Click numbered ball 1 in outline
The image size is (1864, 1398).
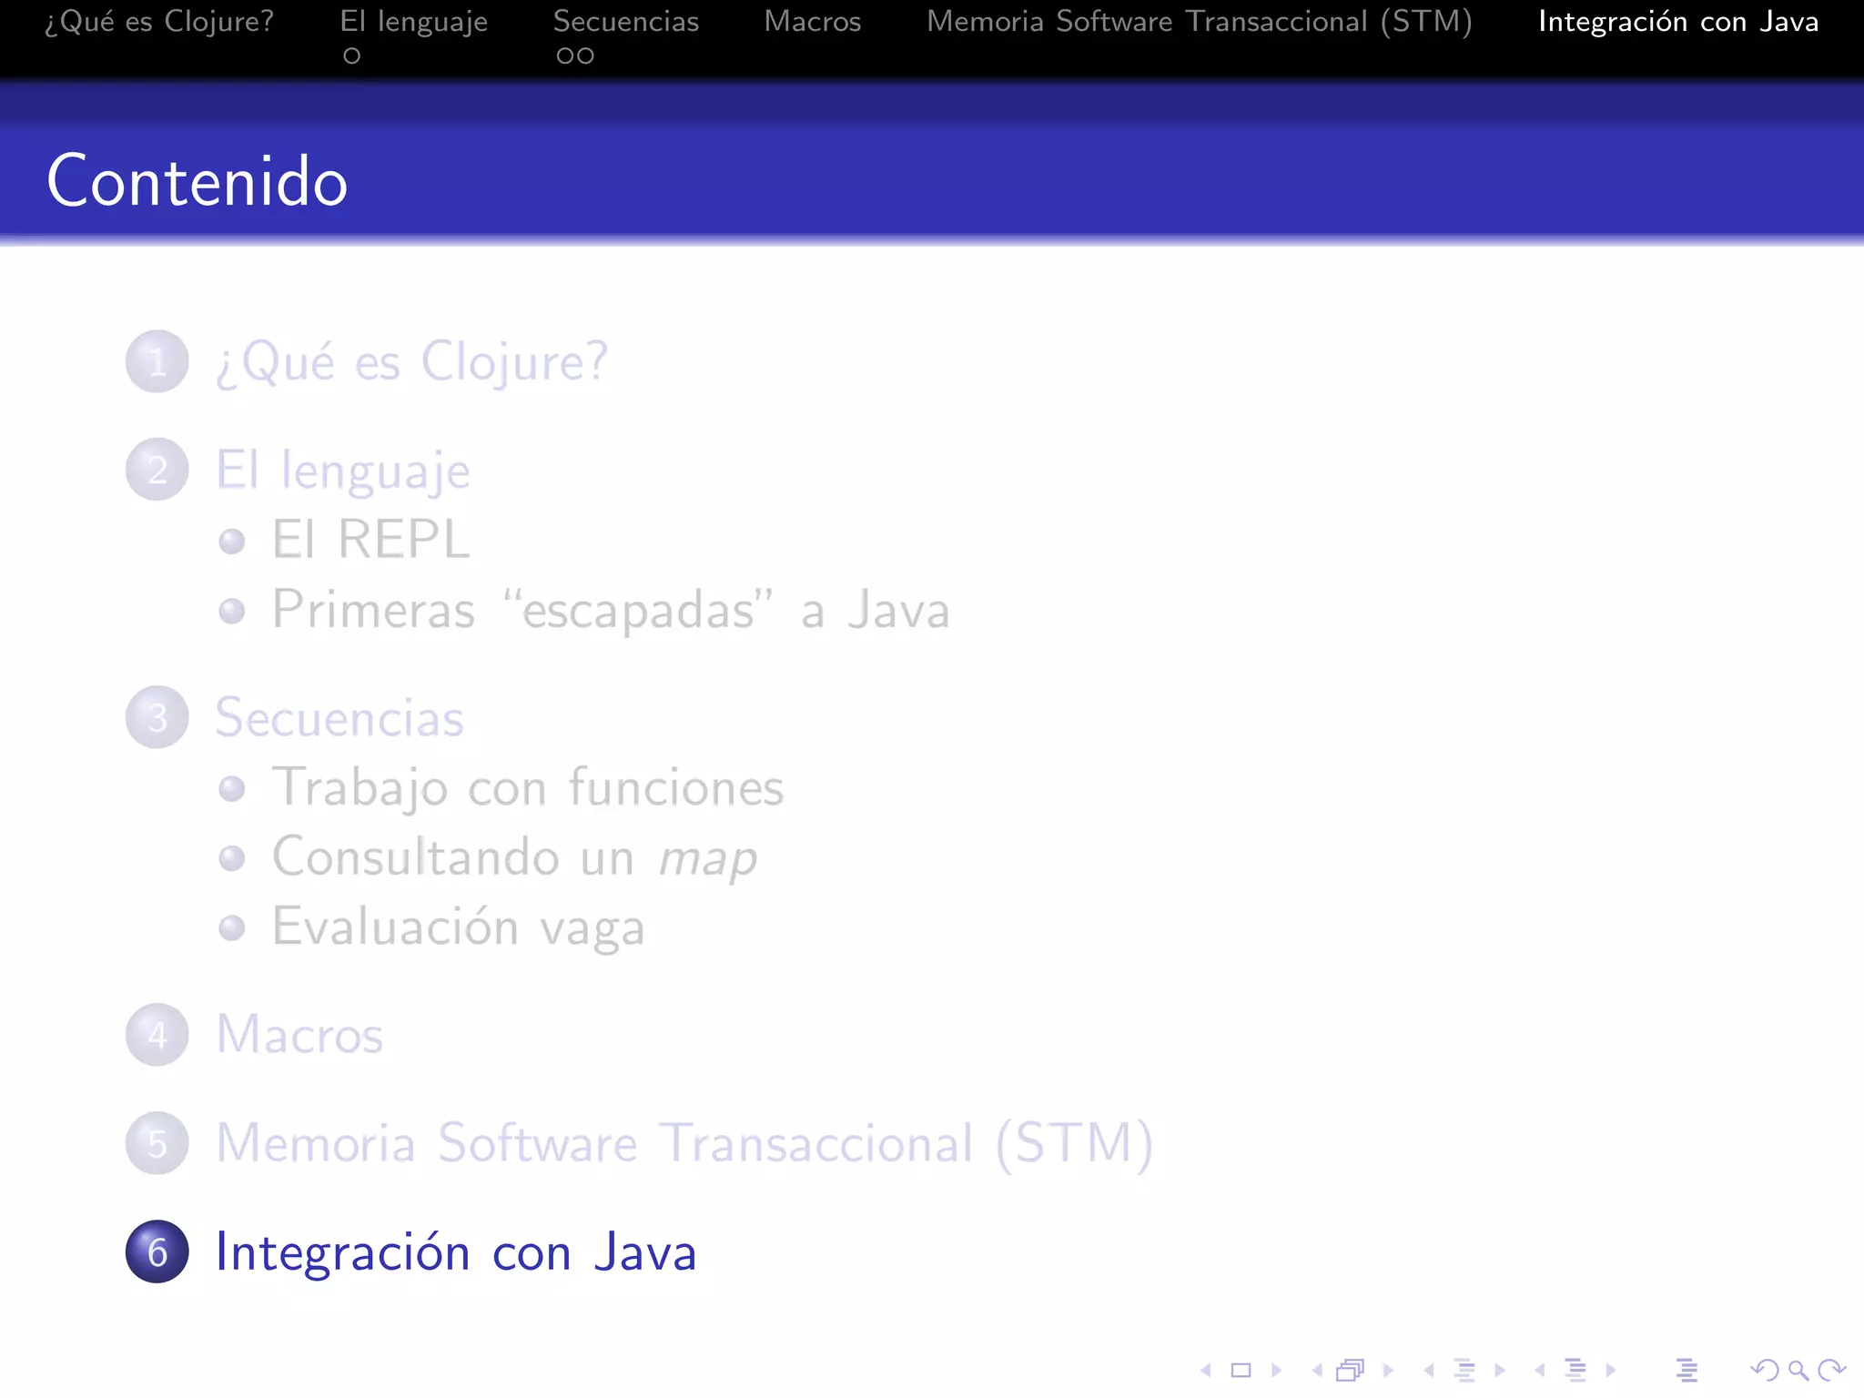click(157, 361)
